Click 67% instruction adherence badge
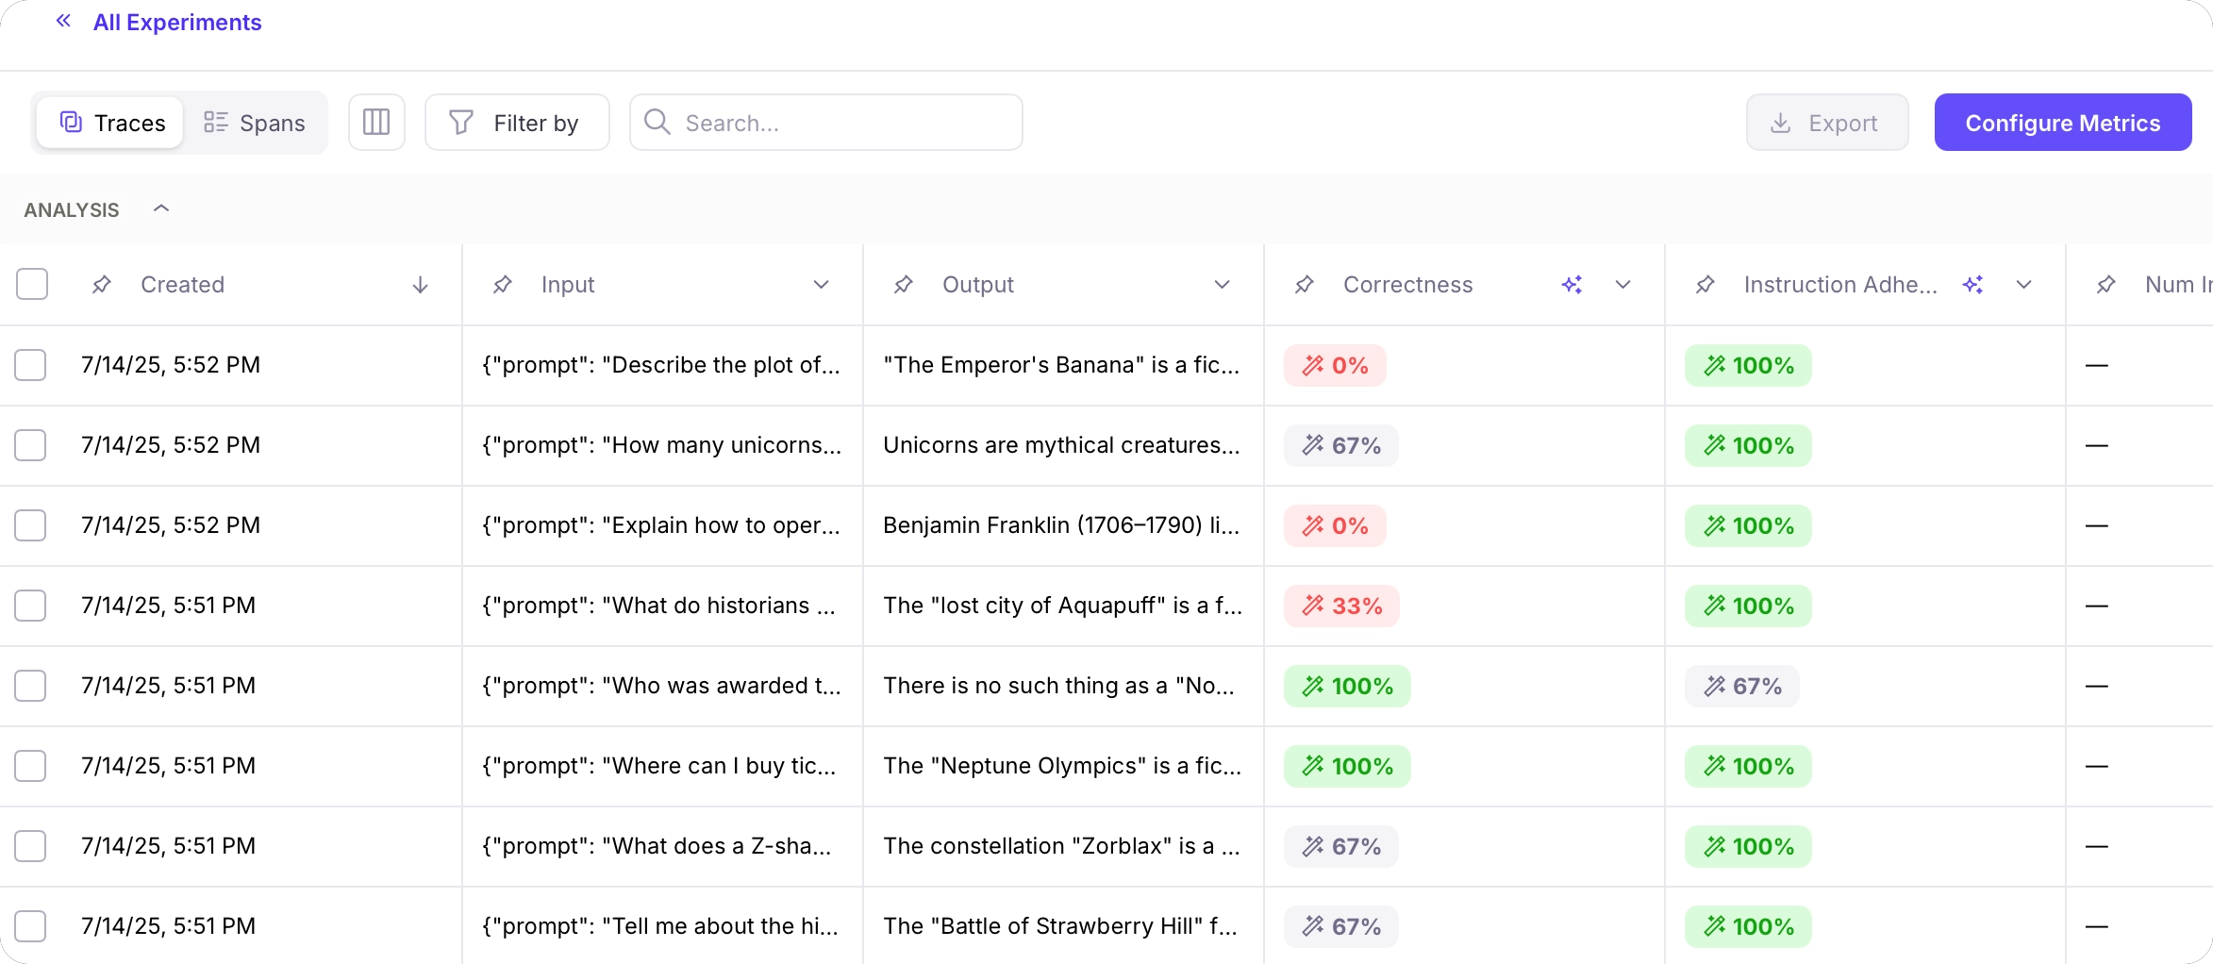The width and height of the screenshot is (2213, 964). (x=1742, y=686)
